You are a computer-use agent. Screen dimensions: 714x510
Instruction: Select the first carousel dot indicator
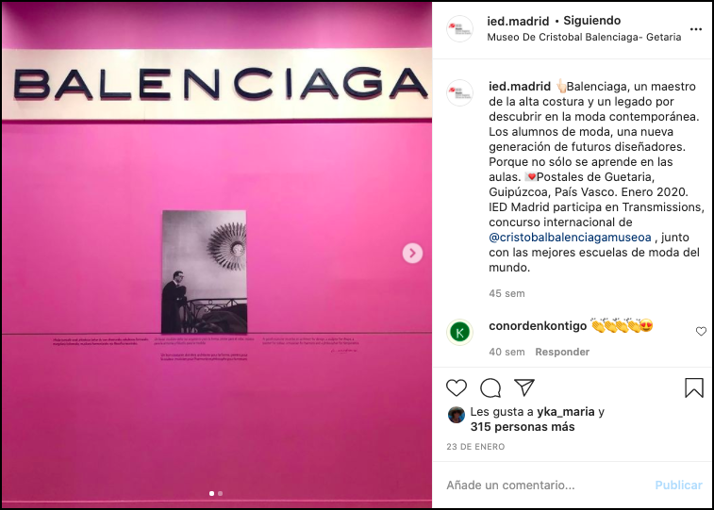211,493
